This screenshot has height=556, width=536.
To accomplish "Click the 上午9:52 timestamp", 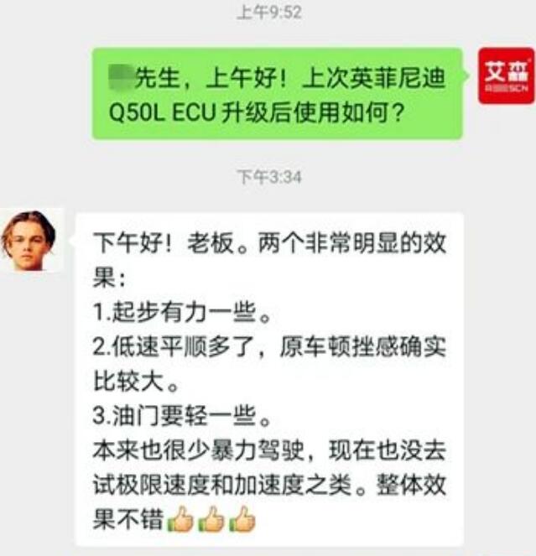I will 269,13.
